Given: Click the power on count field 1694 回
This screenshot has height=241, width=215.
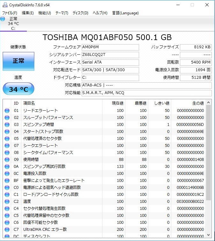Looking at the screenshot, I should pos(196,70).
